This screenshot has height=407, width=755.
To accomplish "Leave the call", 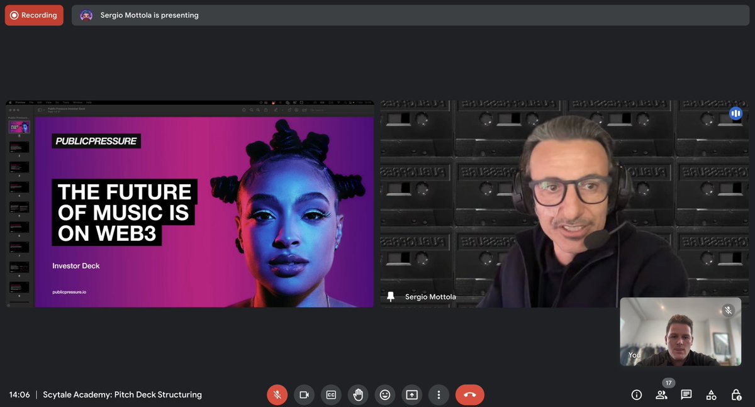I will (469, 394).
